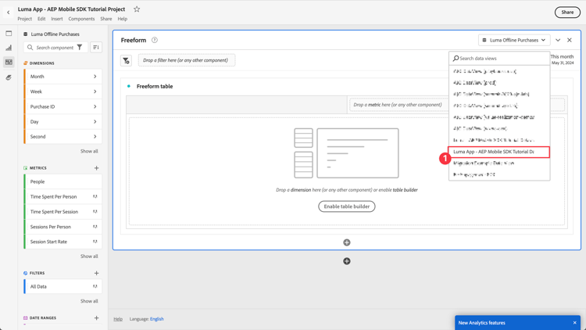The image size is (586, 330).
Task: Click the New Analytics features banner
Action: 517,322
